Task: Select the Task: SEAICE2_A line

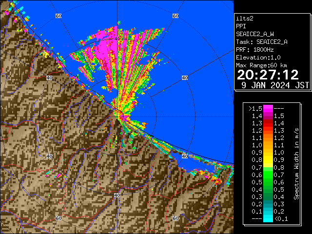Action: click(x=262, y=42)
